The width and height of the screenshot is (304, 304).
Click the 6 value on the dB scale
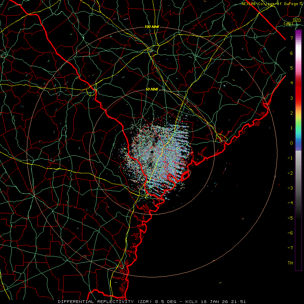click(x=292, y=53)
